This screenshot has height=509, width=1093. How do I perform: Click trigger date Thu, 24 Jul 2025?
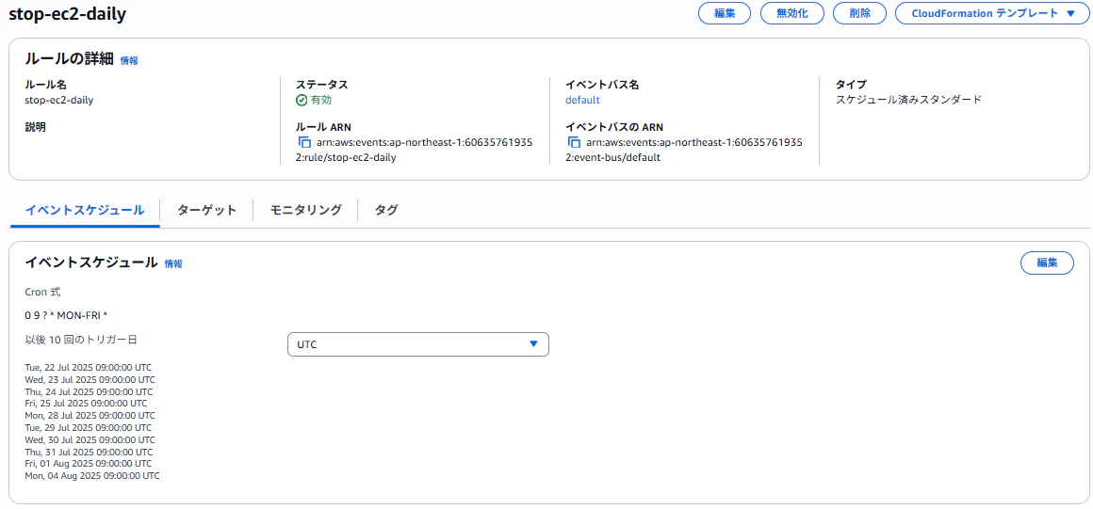89,392
